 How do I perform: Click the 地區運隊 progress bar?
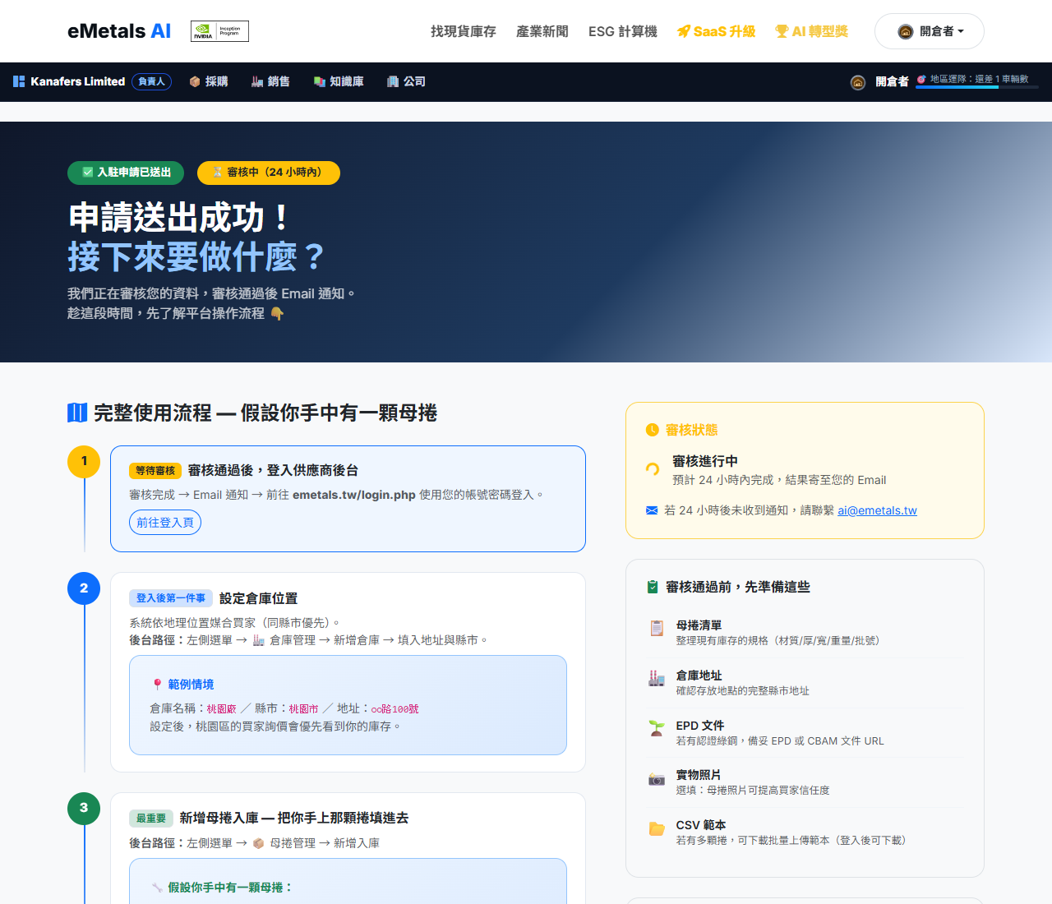tap(977, 86)
